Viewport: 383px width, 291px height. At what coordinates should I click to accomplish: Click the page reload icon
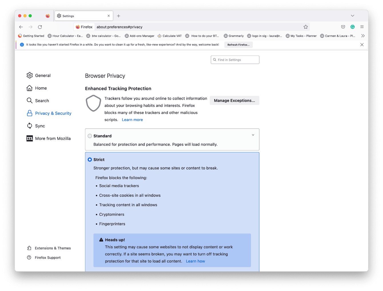(x=40, y=27)
